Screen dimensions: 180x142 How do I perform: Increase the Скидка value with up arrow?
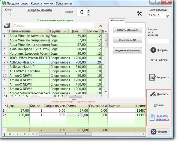88,11
